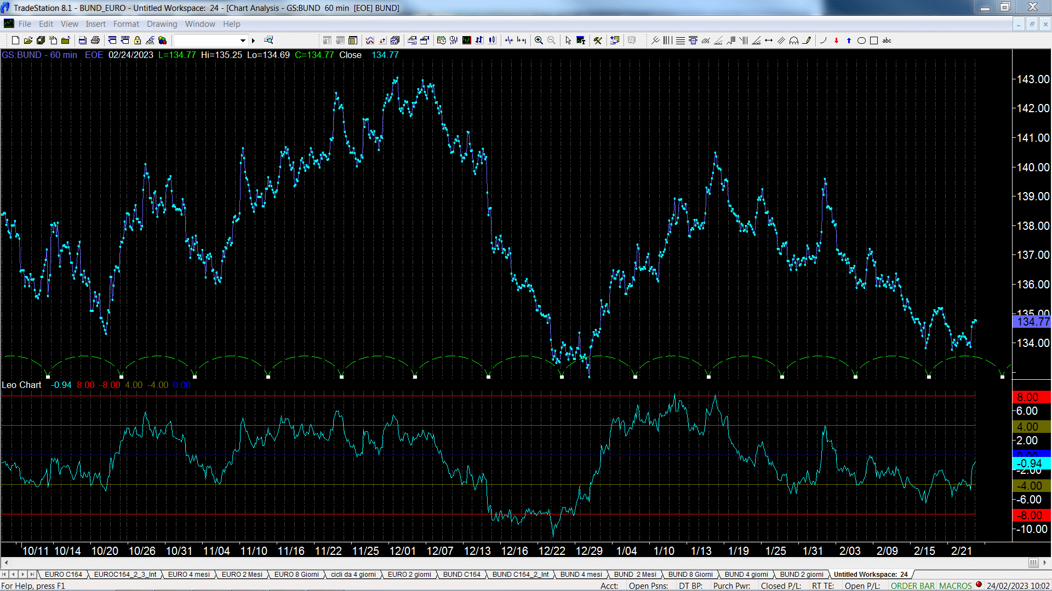Viewport: 1052px width, 591px height.
Task: Switch to the BUND C164 tab
Action: (461, 575)
